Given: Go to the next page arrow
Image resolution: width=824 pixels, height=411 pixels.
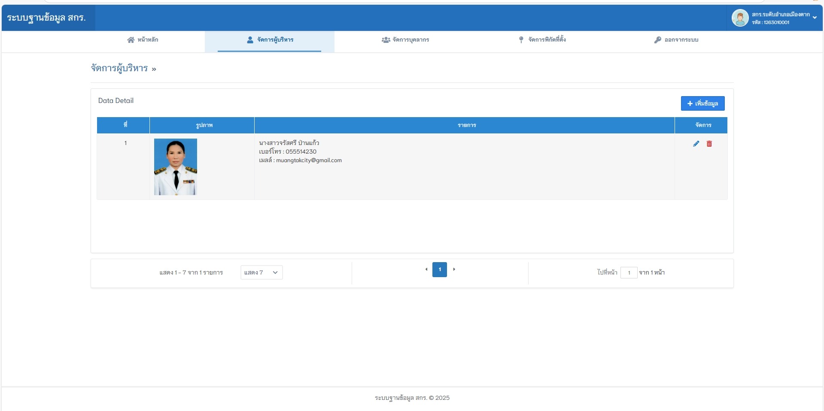Looking at the screenshot, I should point(454,269).
